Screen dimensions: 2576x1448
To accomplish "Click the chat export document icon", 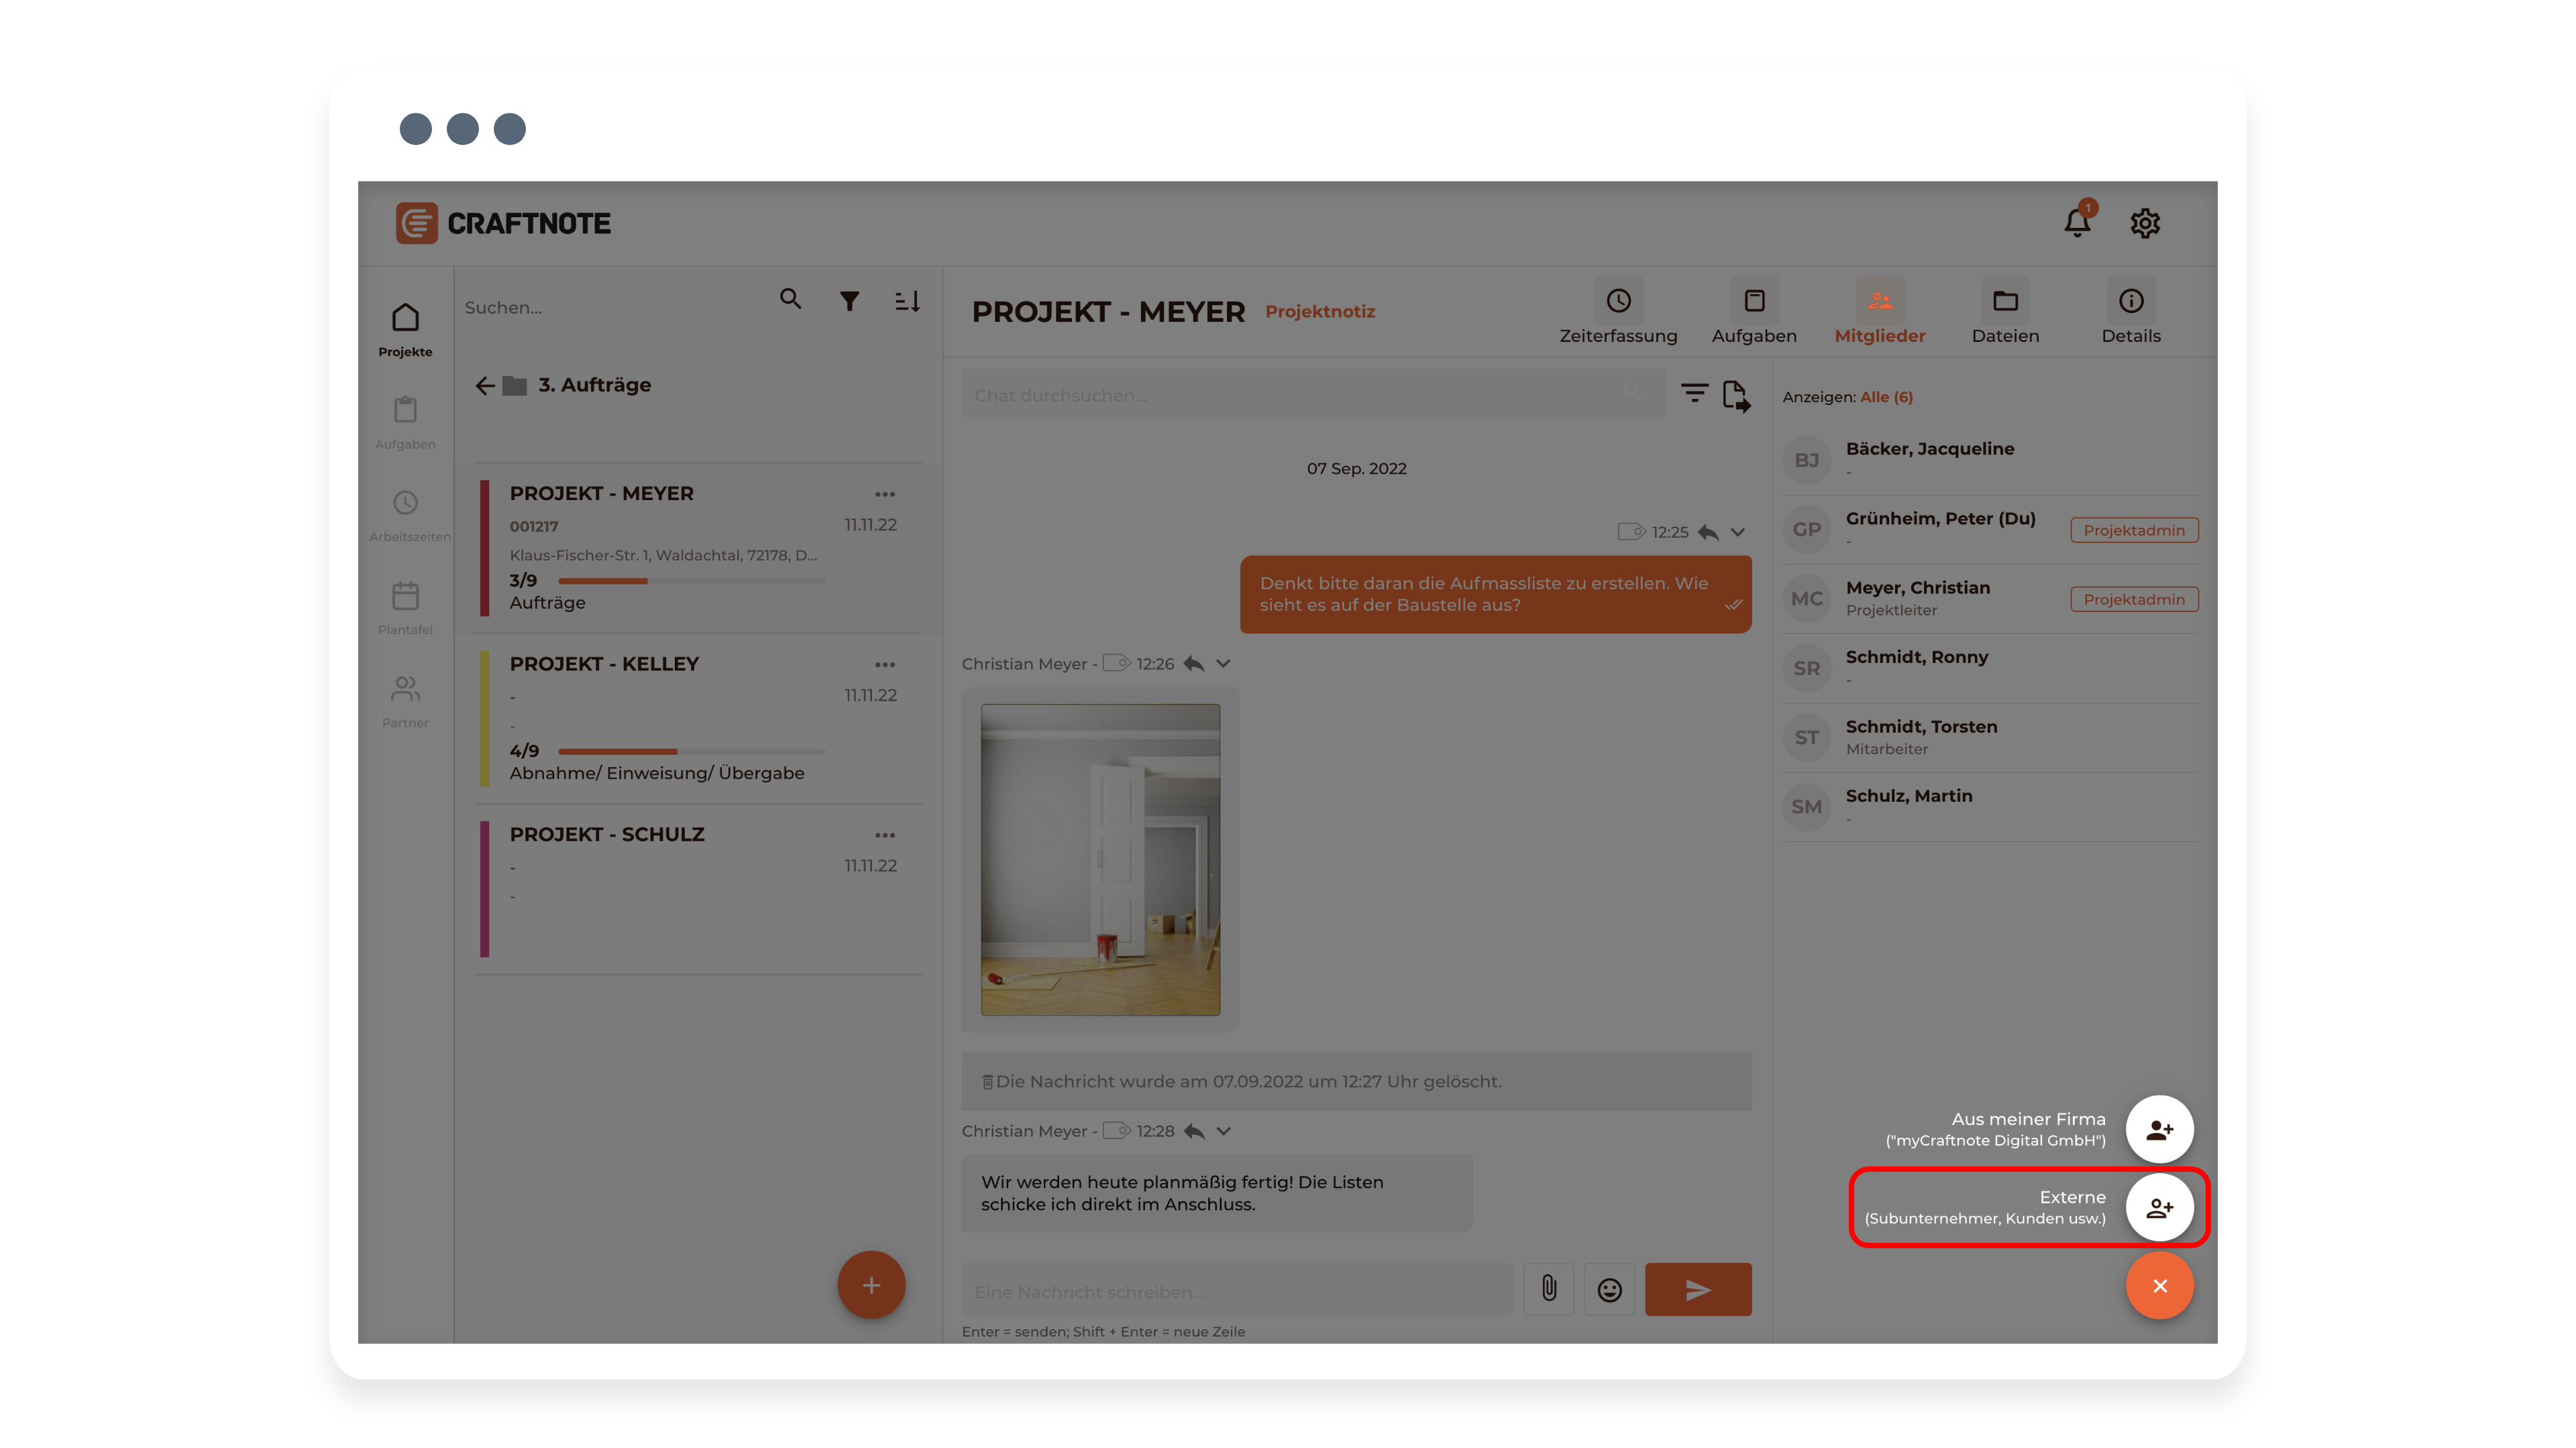I will tap(1736, 396).
